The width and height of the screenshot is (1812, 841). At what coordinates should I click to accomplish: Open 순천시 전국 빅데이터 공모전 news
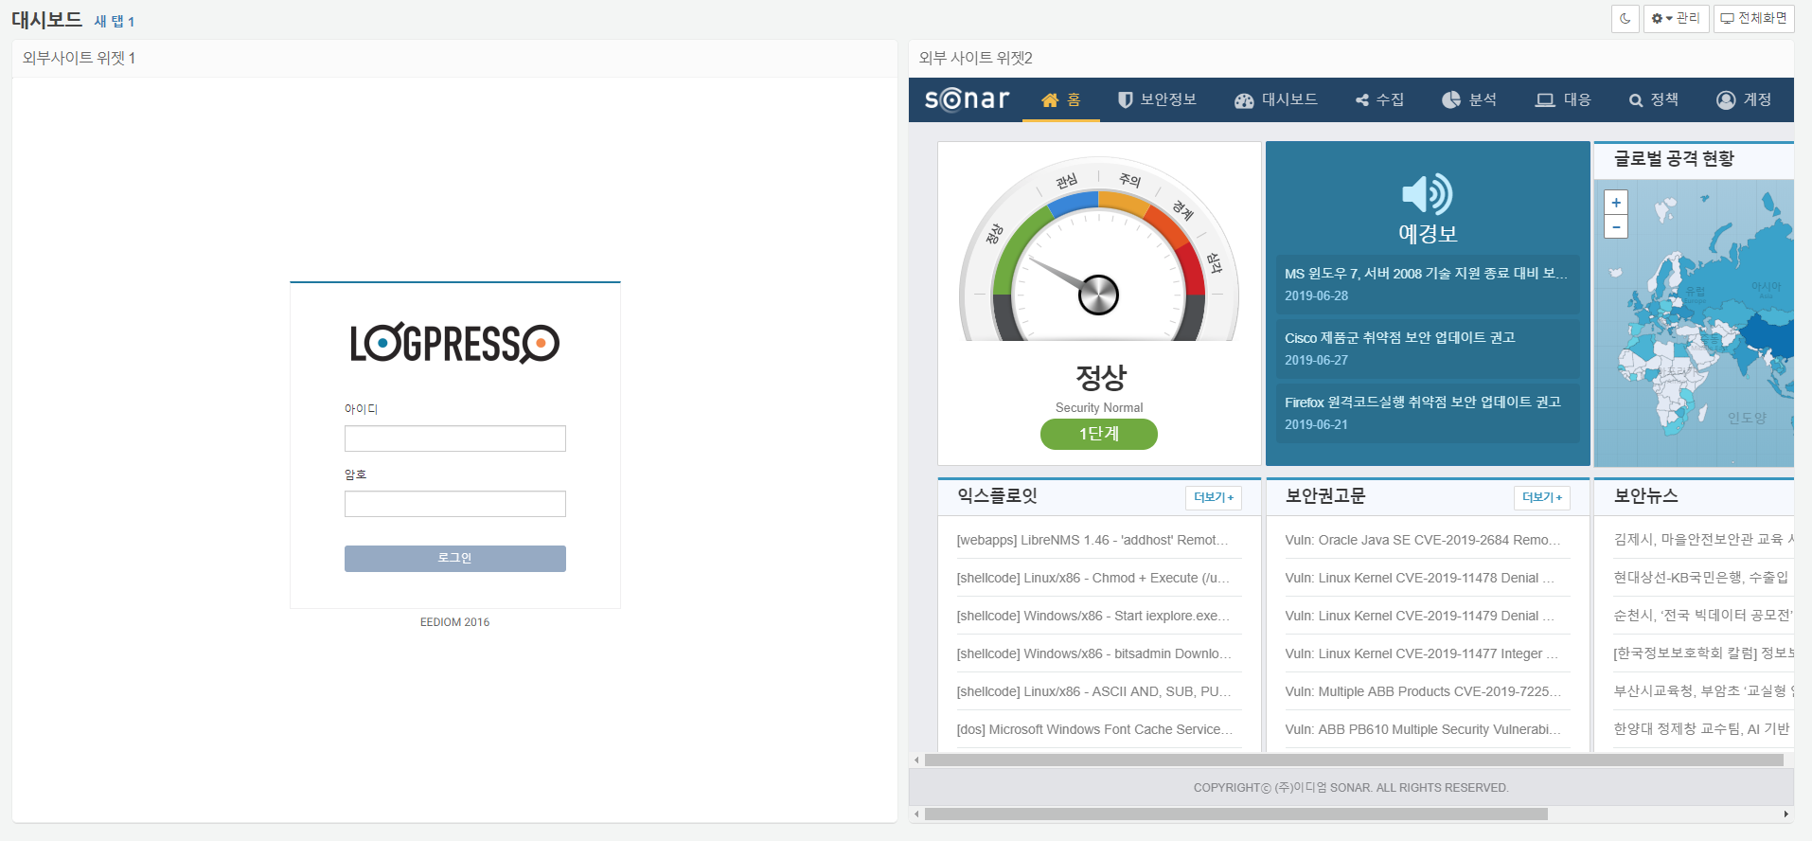(1703, 616)
